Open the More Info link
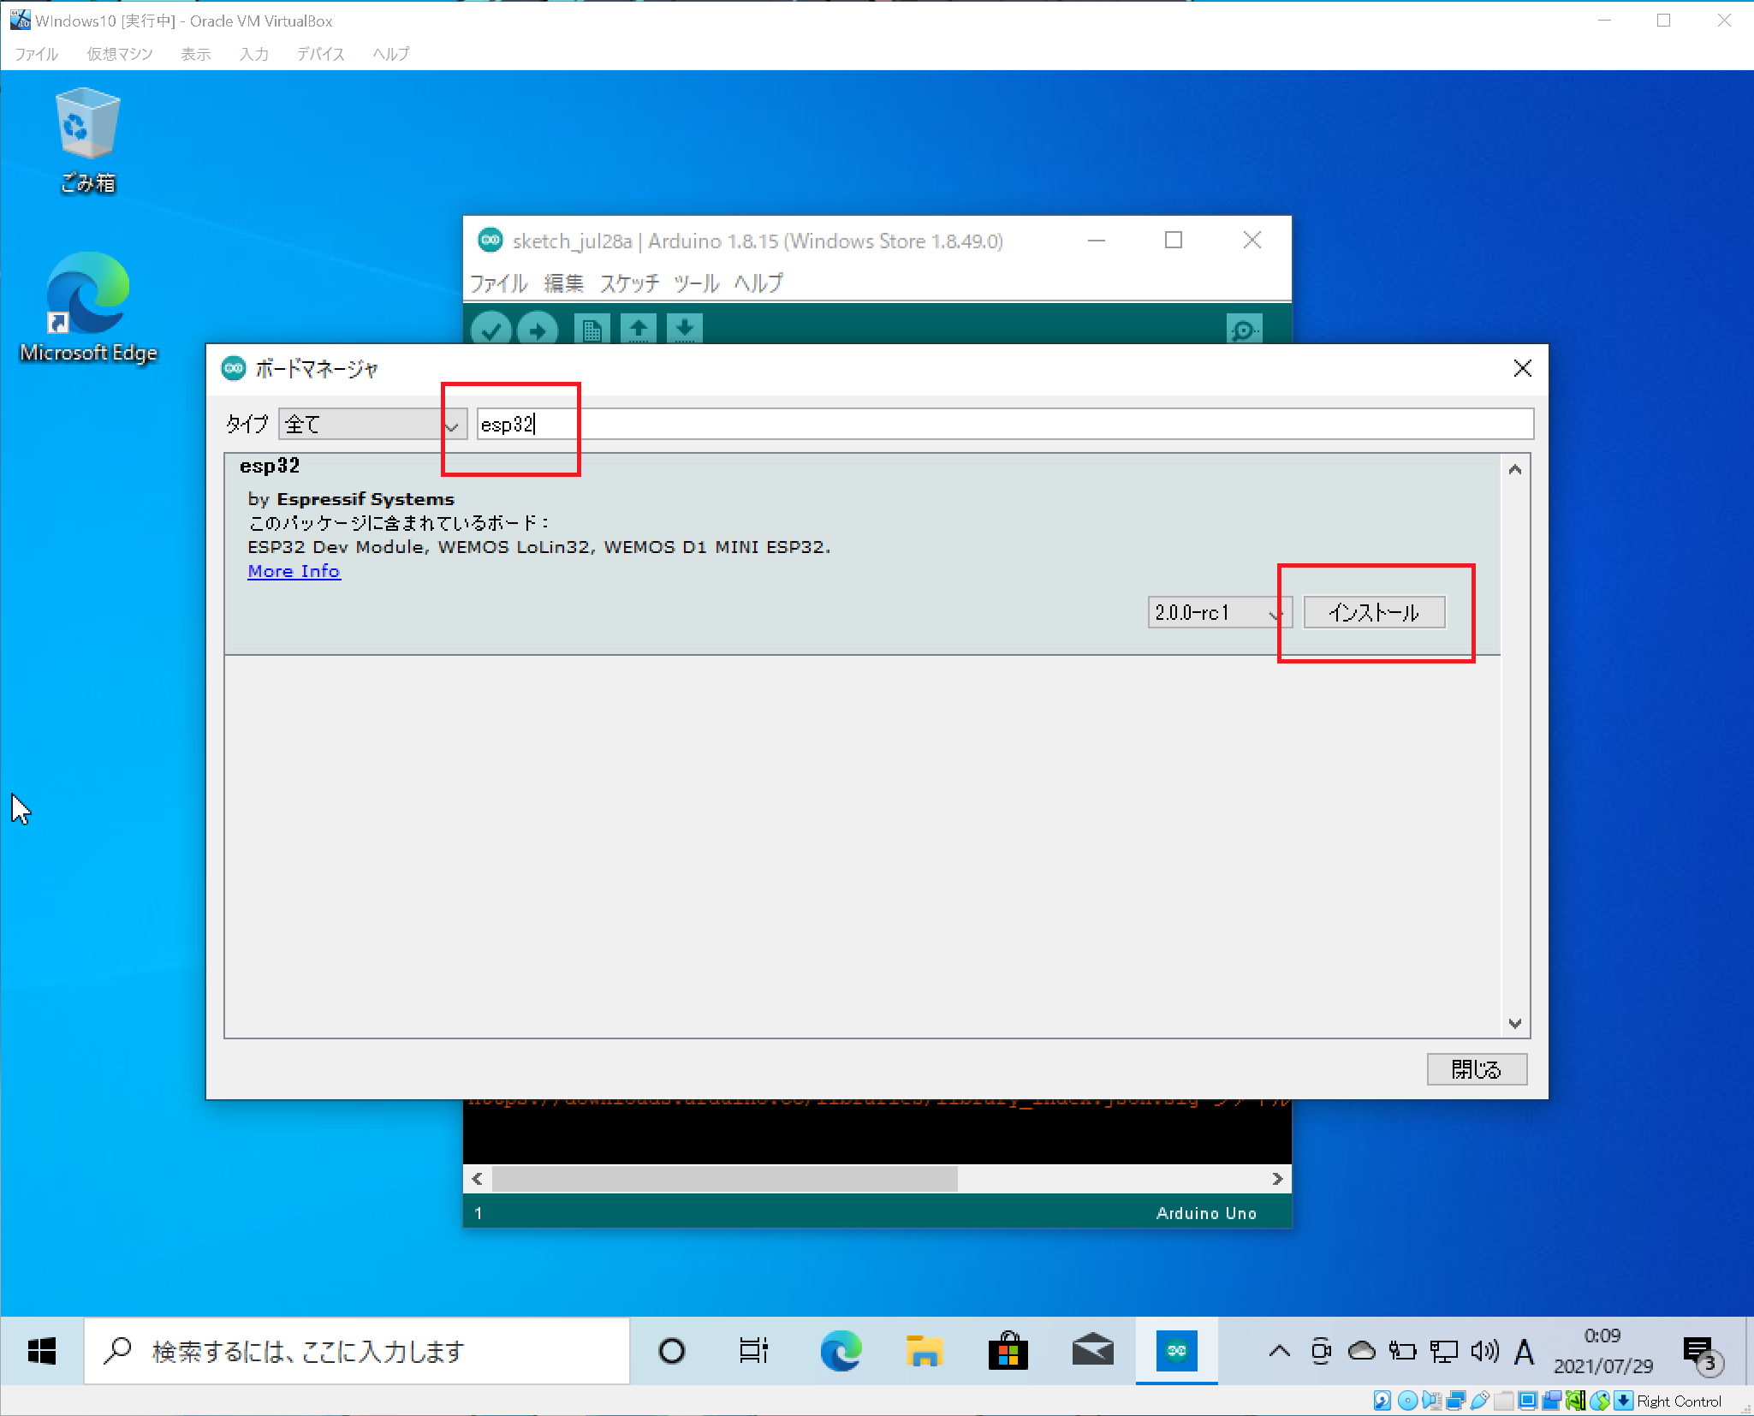The image size is (1754, 1416). (x=294, y=571)
